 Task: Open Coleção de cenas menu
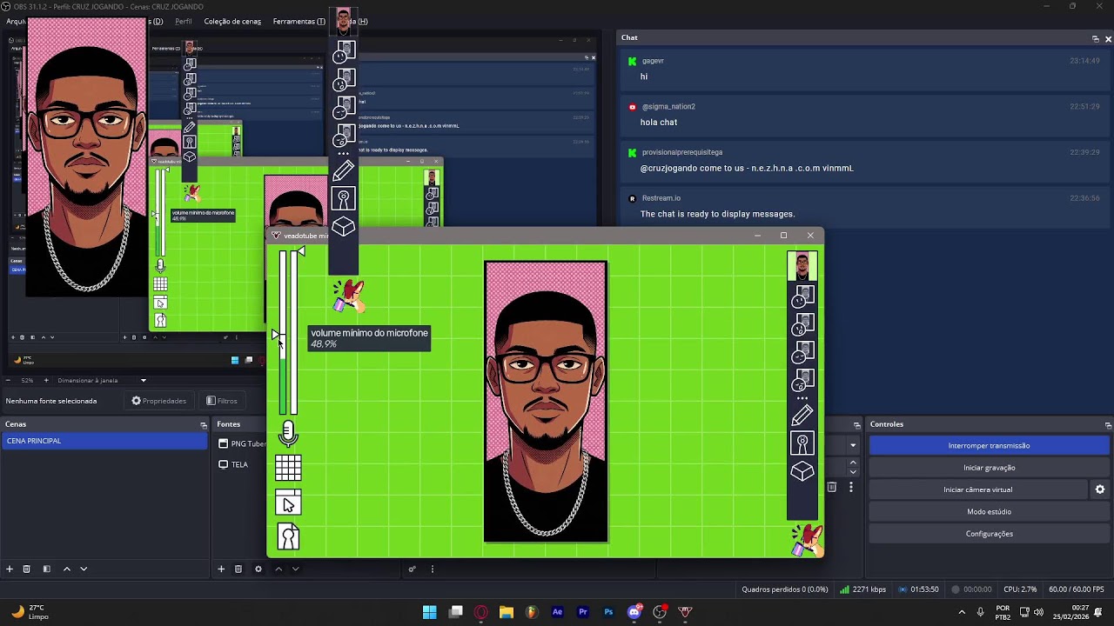pos(232,21)
